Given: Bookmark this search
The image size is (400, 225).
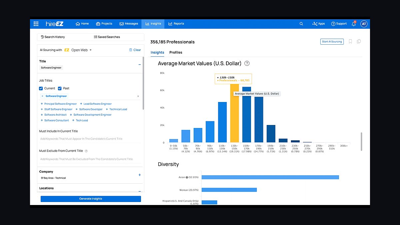Looking at the screenshot, I should pyautogui.click(x=350, y=42).
